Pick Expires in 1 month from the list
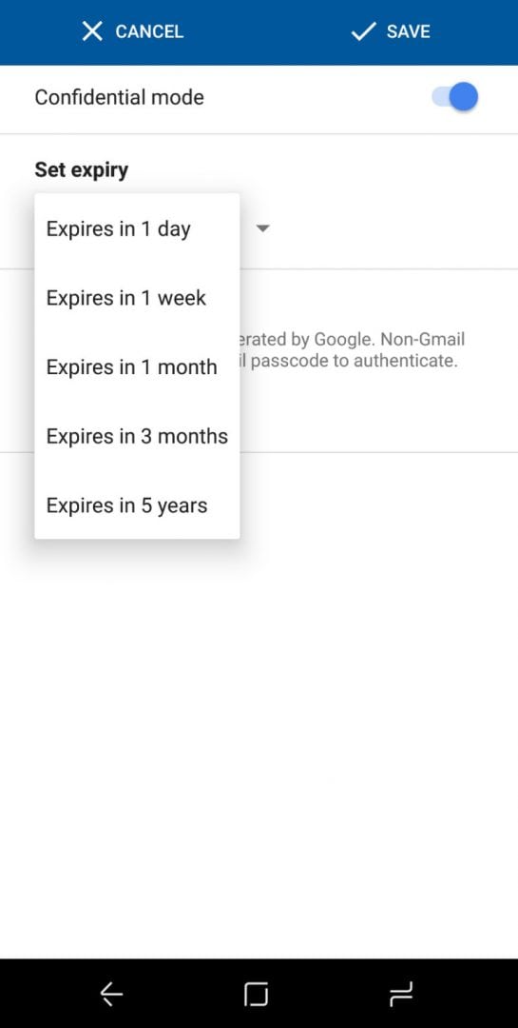 pos(137,367)
